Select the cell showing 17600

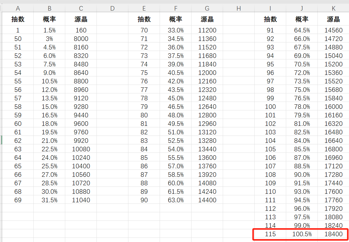(x=334, y=191)
